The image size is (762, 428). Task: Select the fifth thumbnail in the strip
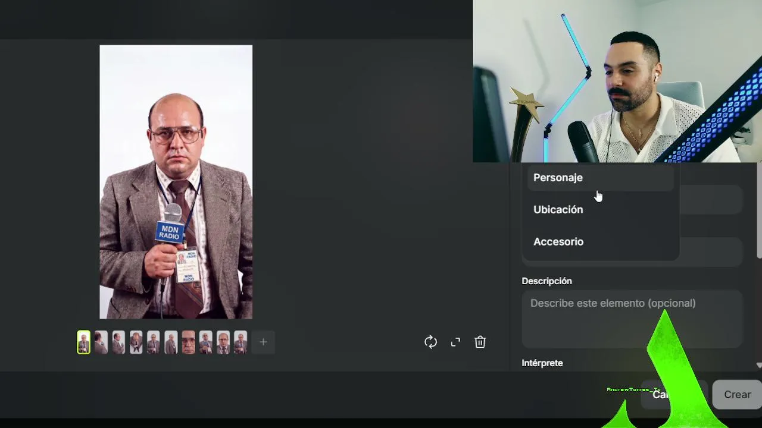(x=154, y=342)
